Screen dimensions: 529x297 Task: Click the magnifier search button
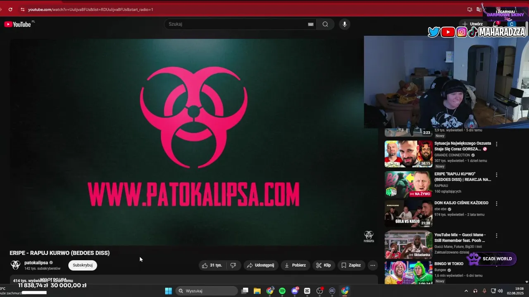pyautogui.click(x=325, y=24)
